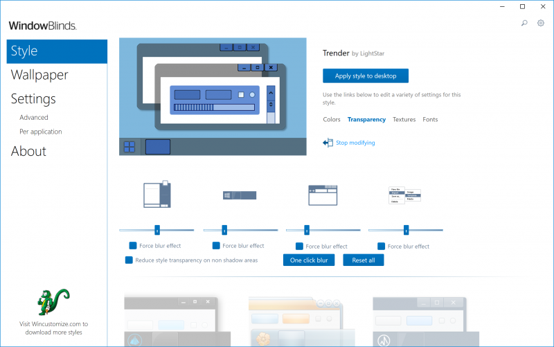The width and height of the screenshot is (554, 347).
Task: Check Force blur effect under menu icon
Action: (x=382, y=246)
